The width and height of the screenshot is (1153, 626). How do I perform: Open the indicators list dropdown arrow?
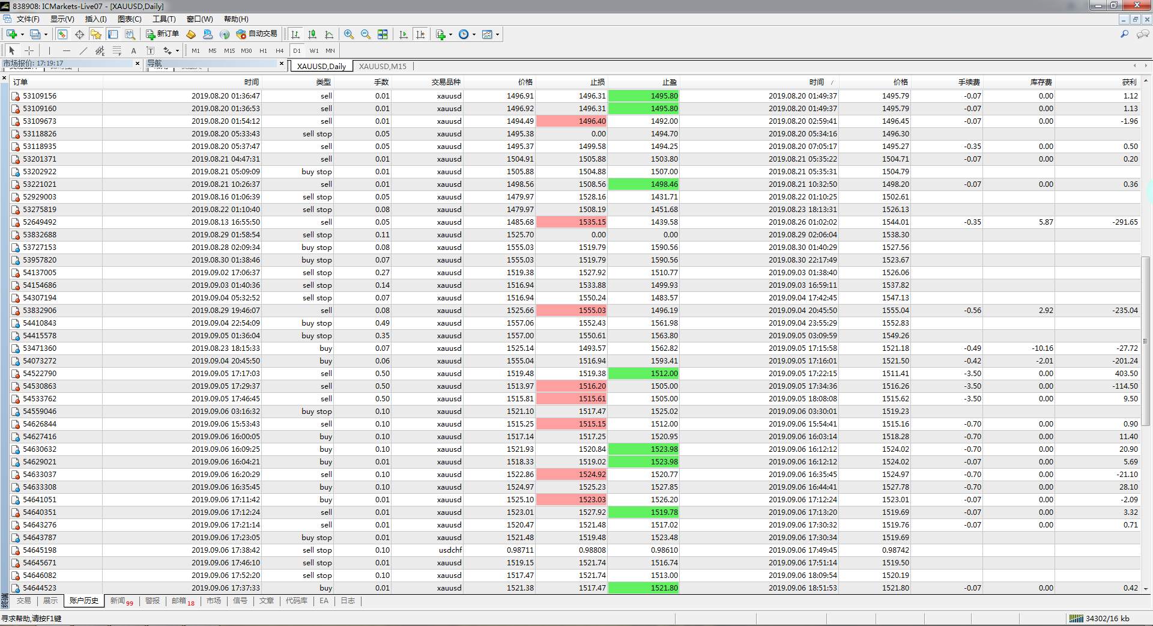[450, 35]
